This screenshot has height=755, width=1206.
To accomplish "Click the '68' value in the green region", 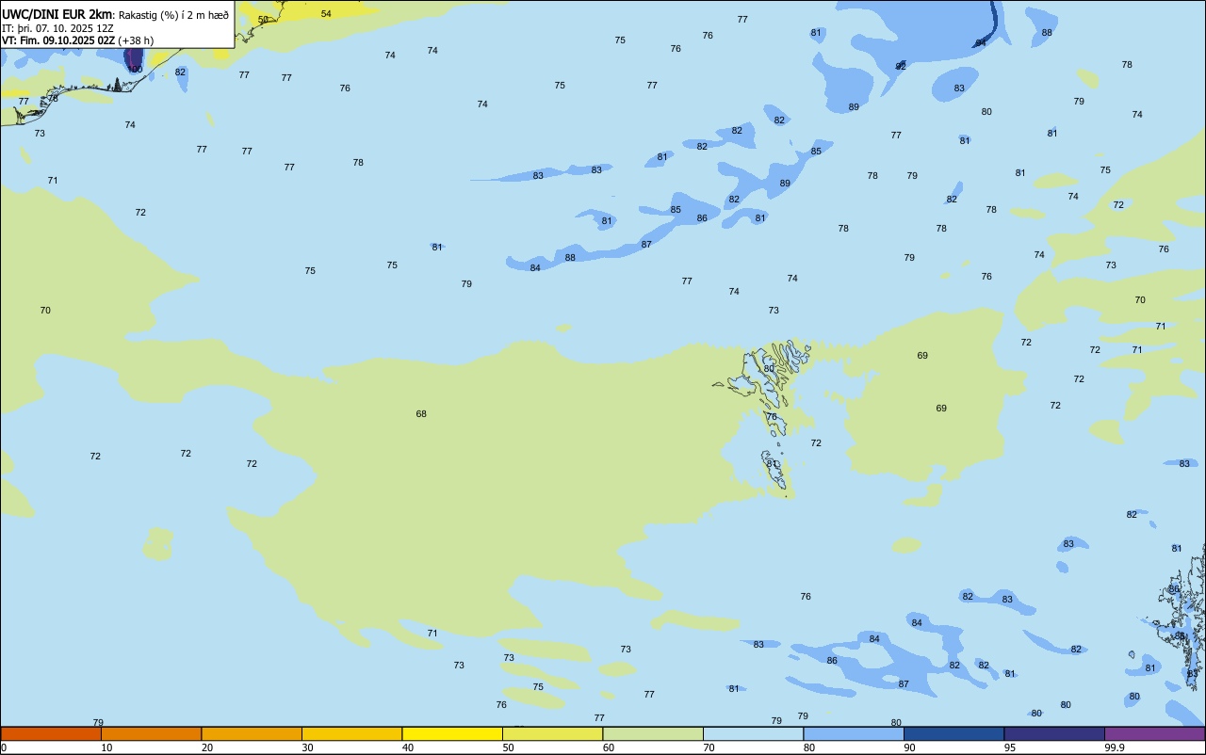I will [421, 414].
